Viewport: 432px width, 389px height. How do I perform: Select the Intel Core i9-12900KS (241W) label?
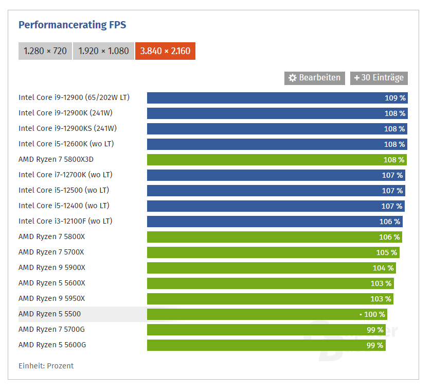68,129
